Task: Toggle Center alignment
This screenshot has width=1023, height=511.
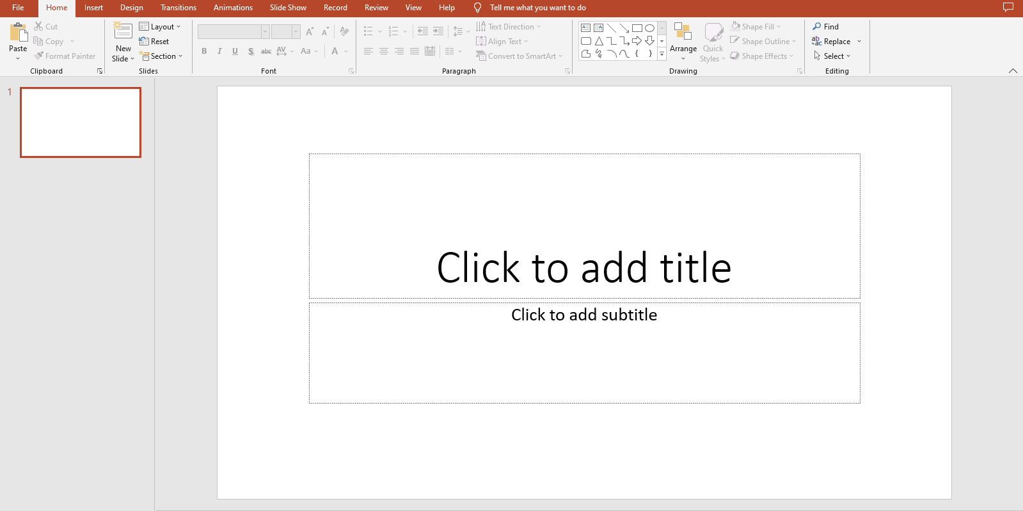Action: tap(384, 51)
